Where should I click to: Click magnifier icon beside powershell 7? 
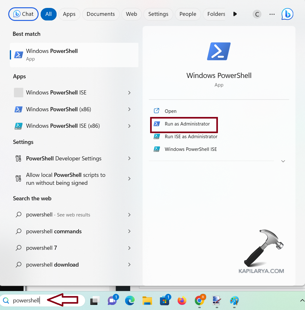pyautogui.click(x=19, y=248)
